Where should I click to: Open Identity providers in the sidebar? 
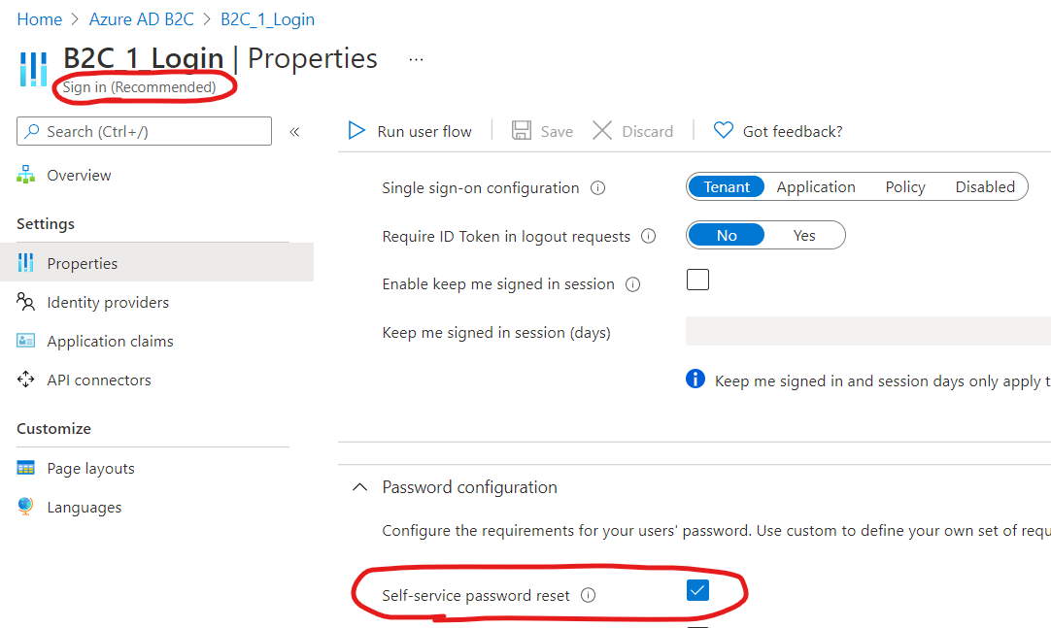[108, 302]
